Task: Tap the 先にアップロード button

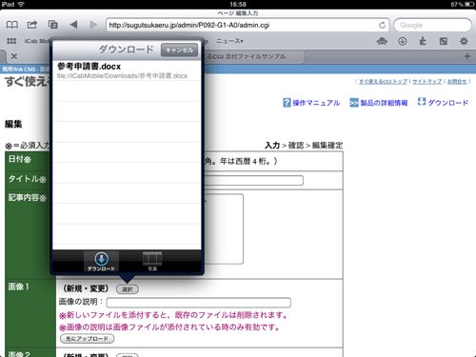Action: [88, 339]
